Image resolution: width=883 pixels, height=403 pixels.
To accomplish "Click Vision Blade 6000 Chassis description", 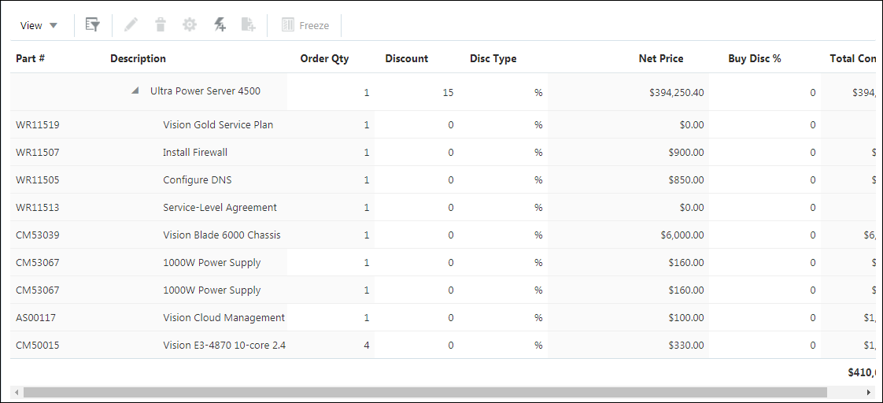I will coord(222,235).
